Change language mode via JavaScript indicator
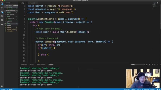Screen dimensions: 161x90 click(147, 89)
